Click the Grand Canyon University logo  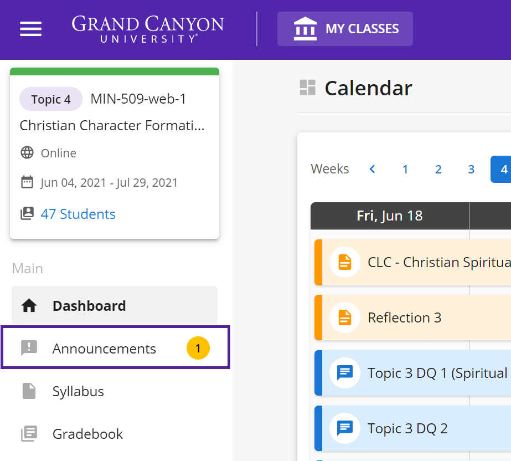(148, 29)
